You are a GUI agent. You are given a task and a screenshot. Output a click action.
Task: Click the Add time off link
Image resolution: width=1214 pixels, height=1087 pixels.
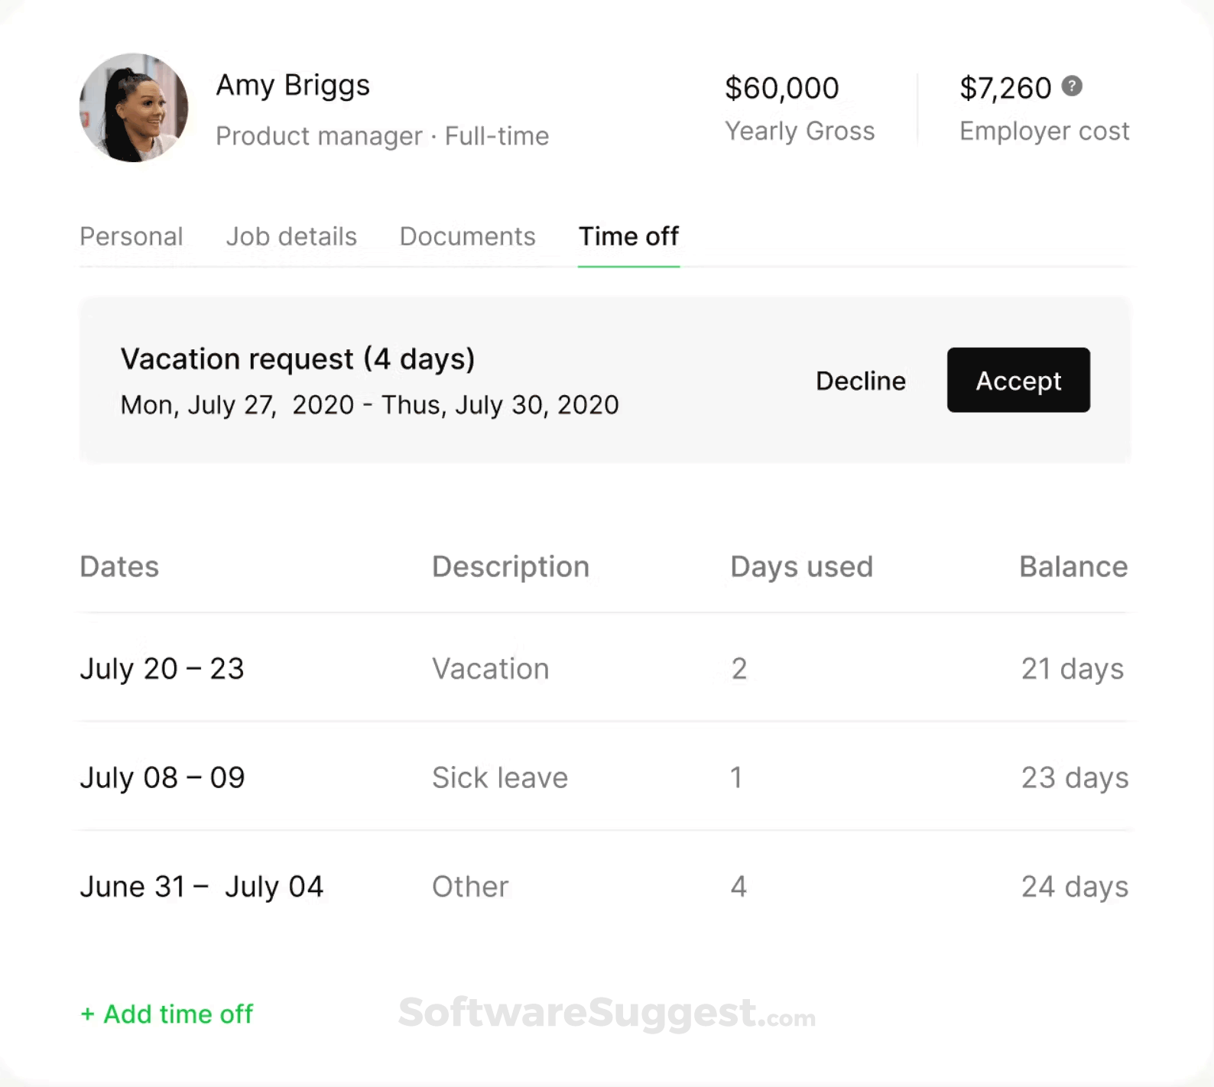167,1014
